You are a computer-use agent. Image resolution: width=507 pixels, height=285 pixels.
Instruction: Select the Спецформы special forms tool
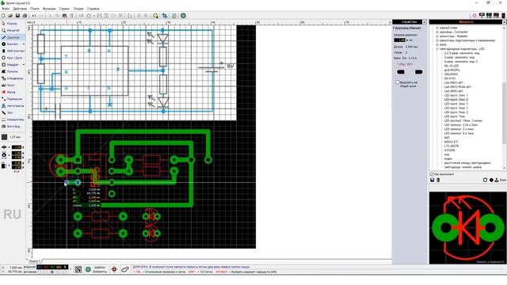pos(13,78)
